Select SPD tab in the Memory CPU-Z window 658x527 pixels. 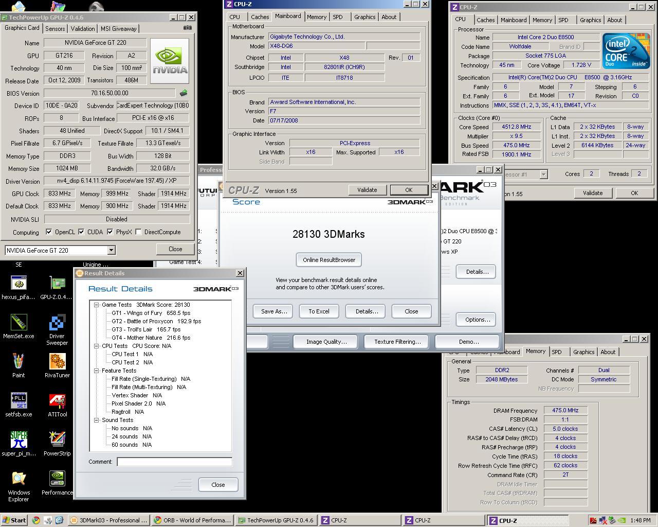coord(557,352)
